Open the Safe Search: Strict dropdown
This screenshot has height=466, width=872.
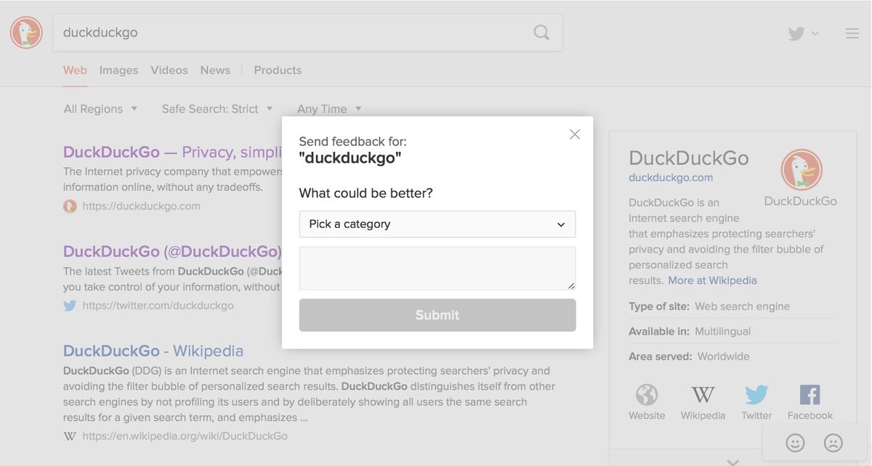[x=217, y=109]
